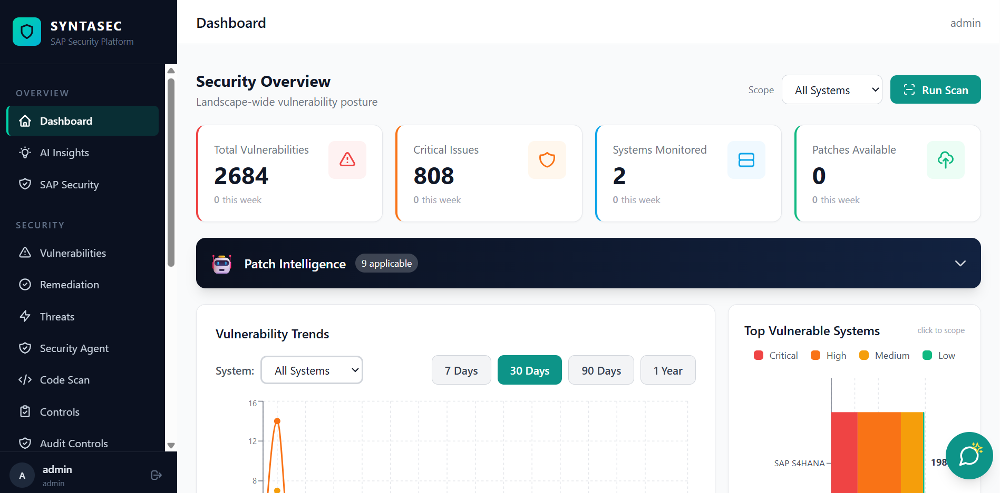Click the Audit Controls shield icon
Viewport: 1000px width, 493px height.
point(25,443)
